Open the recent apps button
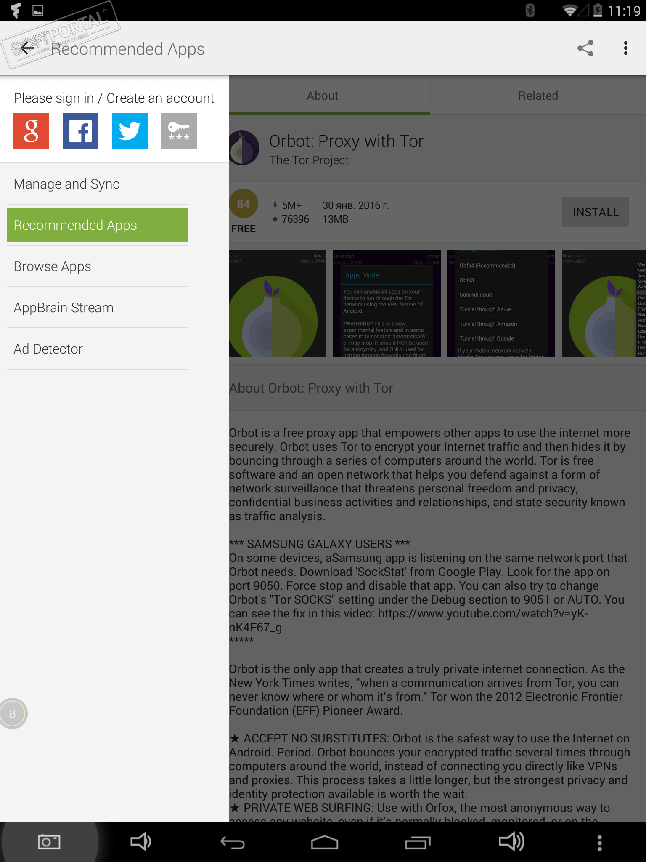Screen dimensions: 646x862 (x=418, y=843)
